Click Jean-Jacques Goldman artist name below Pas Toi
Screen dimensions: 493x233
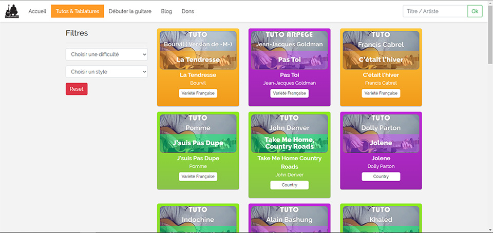[289, 83]
